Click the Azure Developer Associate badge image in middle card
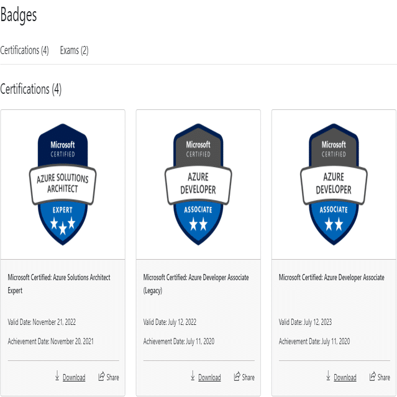Viewport: 397px width, 397px height. pos(198,185)
